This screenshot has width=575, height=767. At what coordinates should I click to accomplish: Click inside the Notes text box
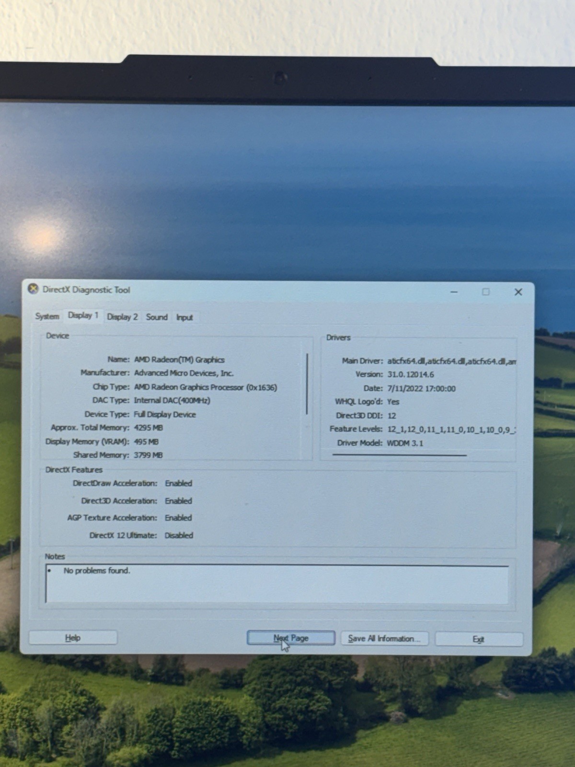pos(277,584)
